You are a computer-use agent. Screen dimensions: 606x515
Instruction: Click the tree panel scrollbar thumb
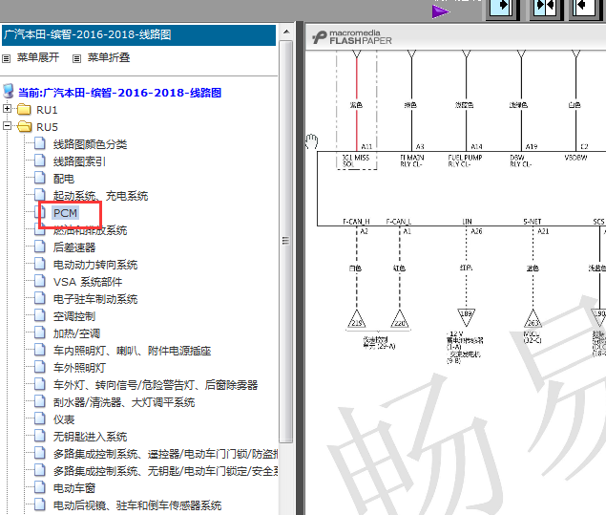(x=286, y=242)
